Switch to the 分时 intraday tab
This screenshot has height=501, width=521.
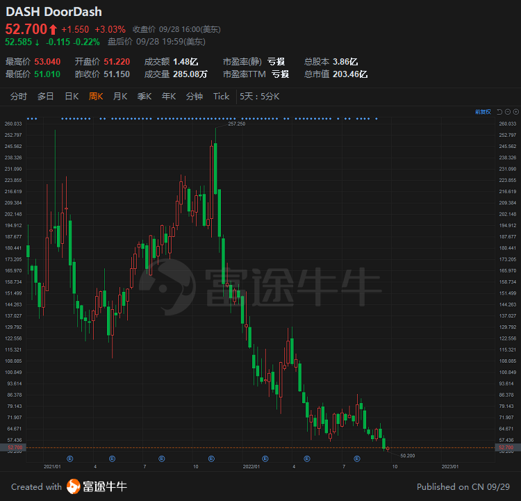[x=18, y=97]
